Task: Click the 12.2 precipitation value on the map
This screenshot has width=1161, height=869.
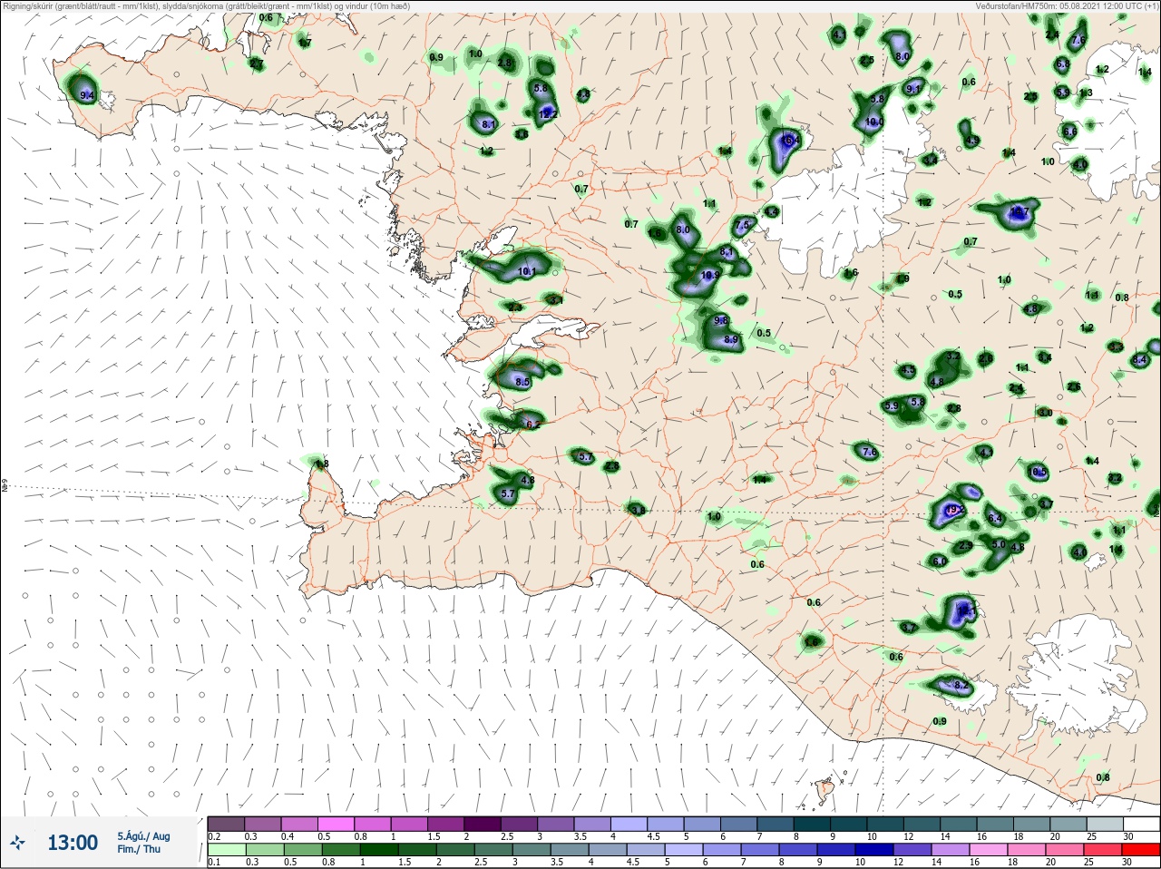Action: [x=548, y=114]
